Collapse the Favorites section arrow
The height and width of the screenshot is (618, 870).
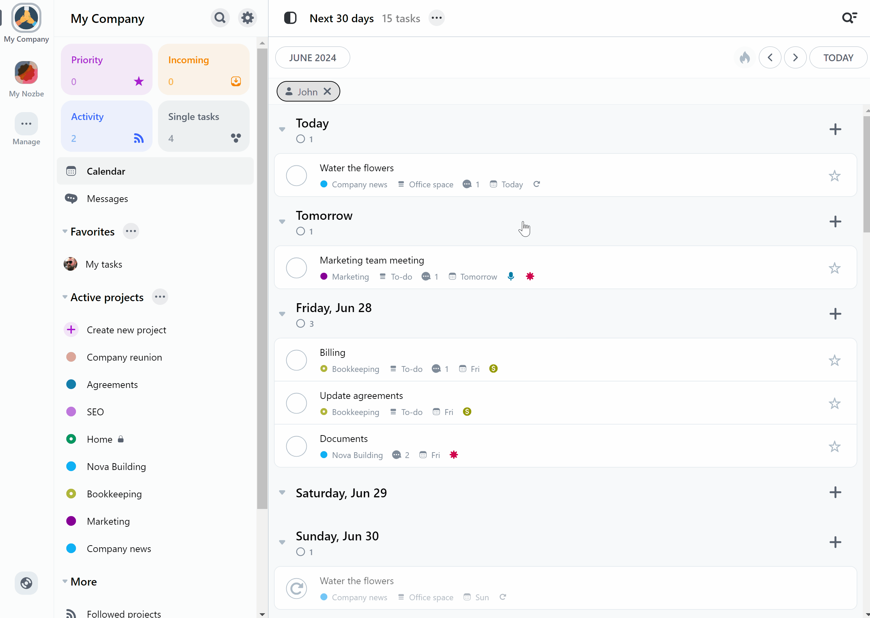point(65,231)
